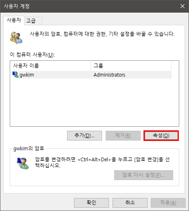Screen dimensions: 189x211
Task: Sort by the 그룹 column header
Action: coord(131,66)
